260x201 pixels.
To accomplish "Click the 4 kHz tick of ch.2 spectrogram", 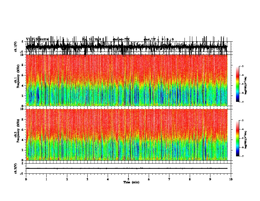I will pos(23,140).
